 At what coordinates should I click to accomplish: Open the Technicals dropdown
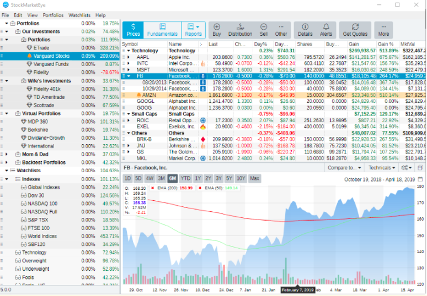tap(382, 168)
